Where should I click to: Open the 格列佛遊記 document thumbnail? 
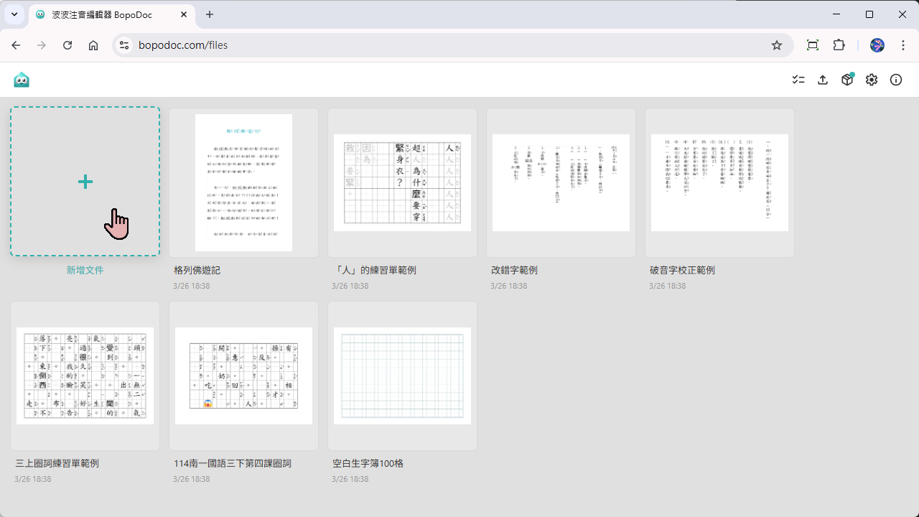click(243, 182)
